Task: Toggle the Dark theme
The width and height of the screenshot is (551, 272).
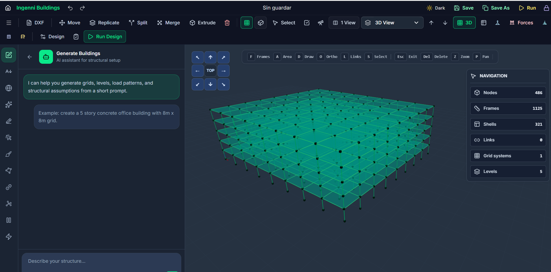Action: 436,8
